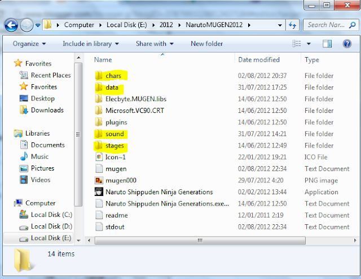This screenshot has width=361, height=279.
Task: Select the stdout file name
Action: pyautogui.click(x=115, y=227)
